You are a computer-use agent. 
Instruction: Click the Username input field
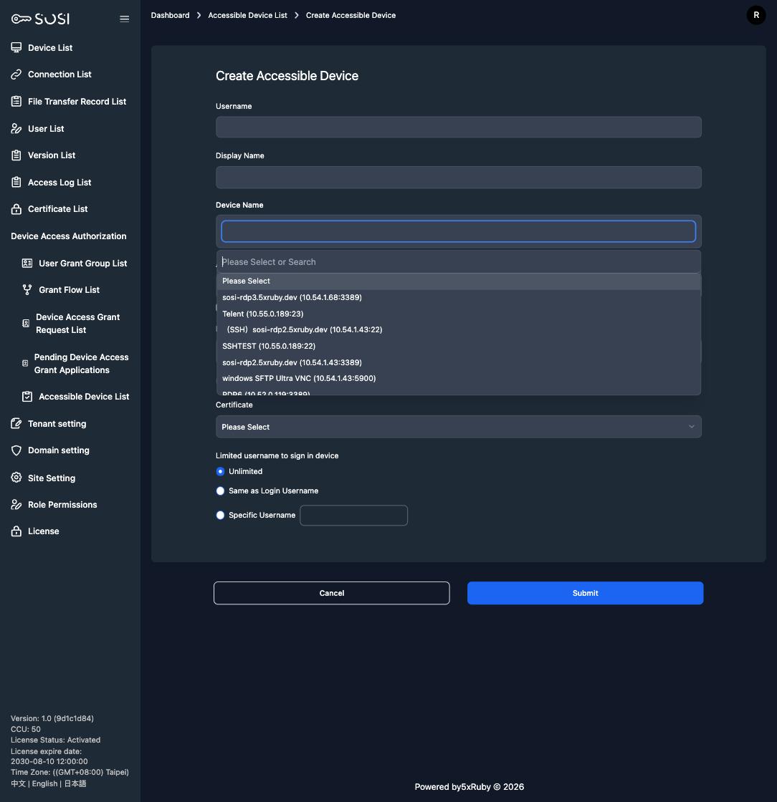(x=459, y=127)
